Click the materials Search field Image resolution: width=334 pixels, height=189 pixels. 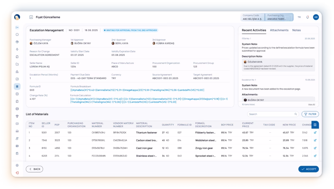click(273, 114)
